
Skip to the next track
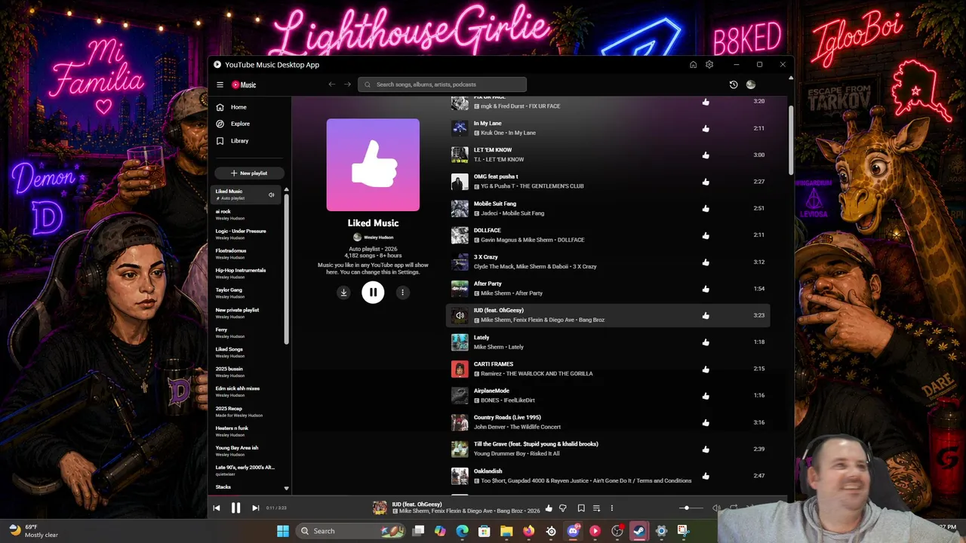point(255,508)
